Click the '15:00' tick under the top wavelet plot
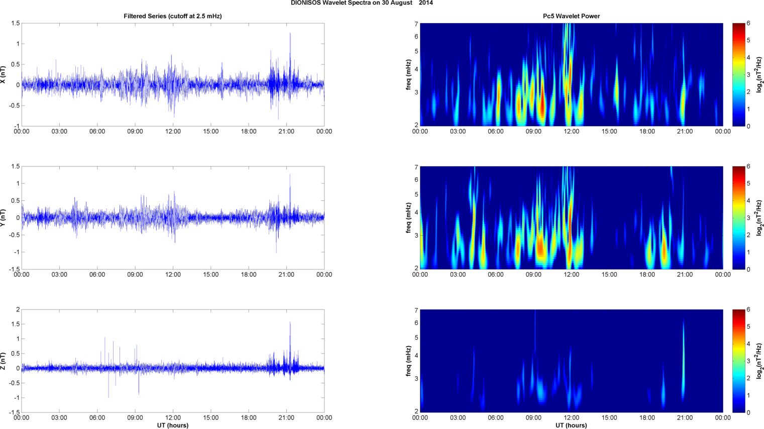 coord(609,132)
